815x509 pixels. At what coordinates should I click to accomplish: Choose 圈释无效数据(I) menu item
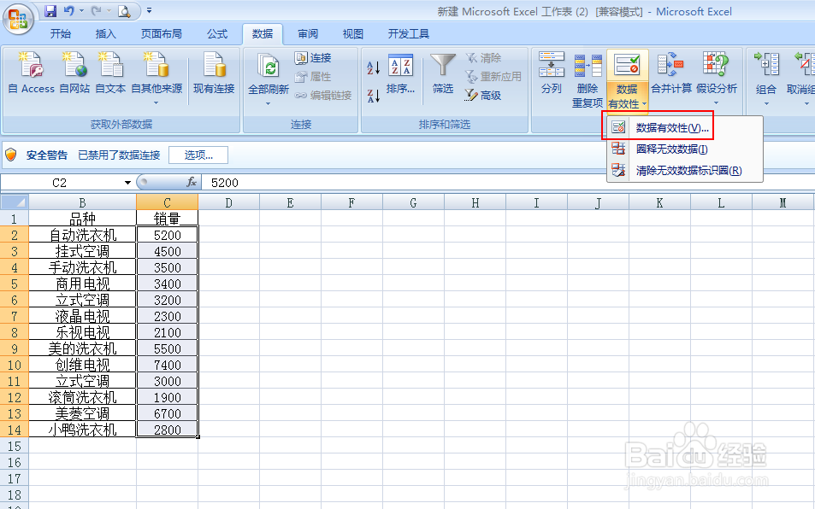pos(685,149)
